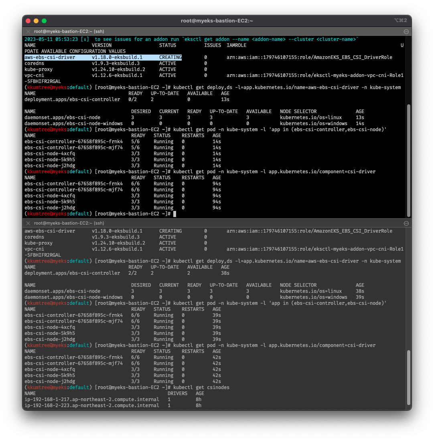
Task: Click the frnk4 controller pod row showing 5/6
Action: pyautogui.click(x=123, y=142)
